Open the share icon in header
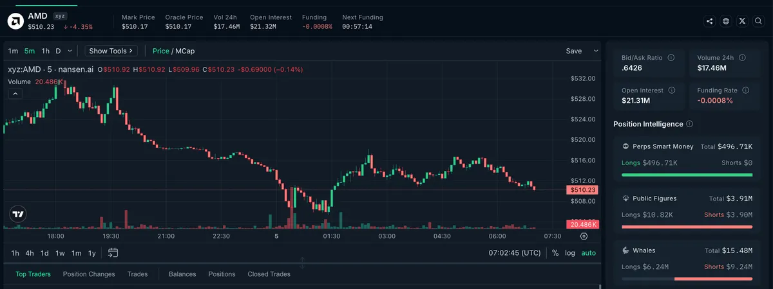The height and width of the screenshot is (289, 773). coord(709,21)
